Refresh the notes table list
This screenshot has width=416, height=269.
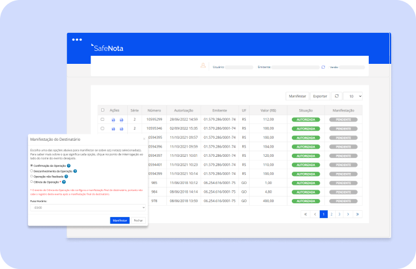(337, 96)
